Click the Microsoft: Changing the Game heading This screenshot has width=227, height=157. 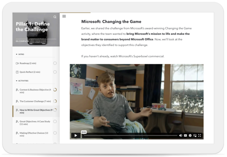pyautogui.click(x=111, y=22)
